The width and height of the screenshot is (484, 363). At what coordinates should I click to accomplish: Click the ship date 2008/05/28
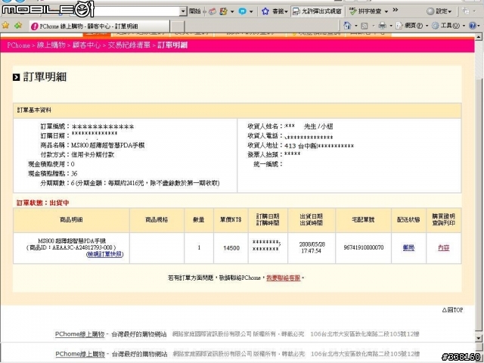tap(312, 244)
